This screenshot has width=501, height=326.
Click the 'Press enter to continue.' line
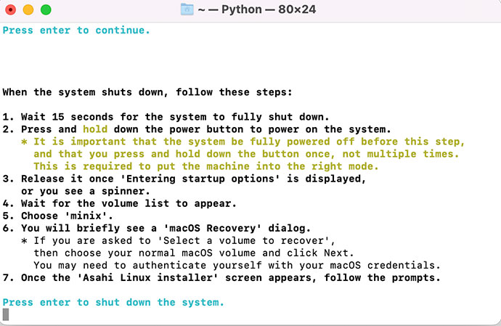[x=77, y=30]
